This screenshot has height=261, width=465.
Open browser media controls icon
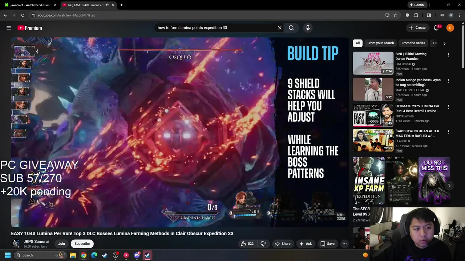pos(442,15)
